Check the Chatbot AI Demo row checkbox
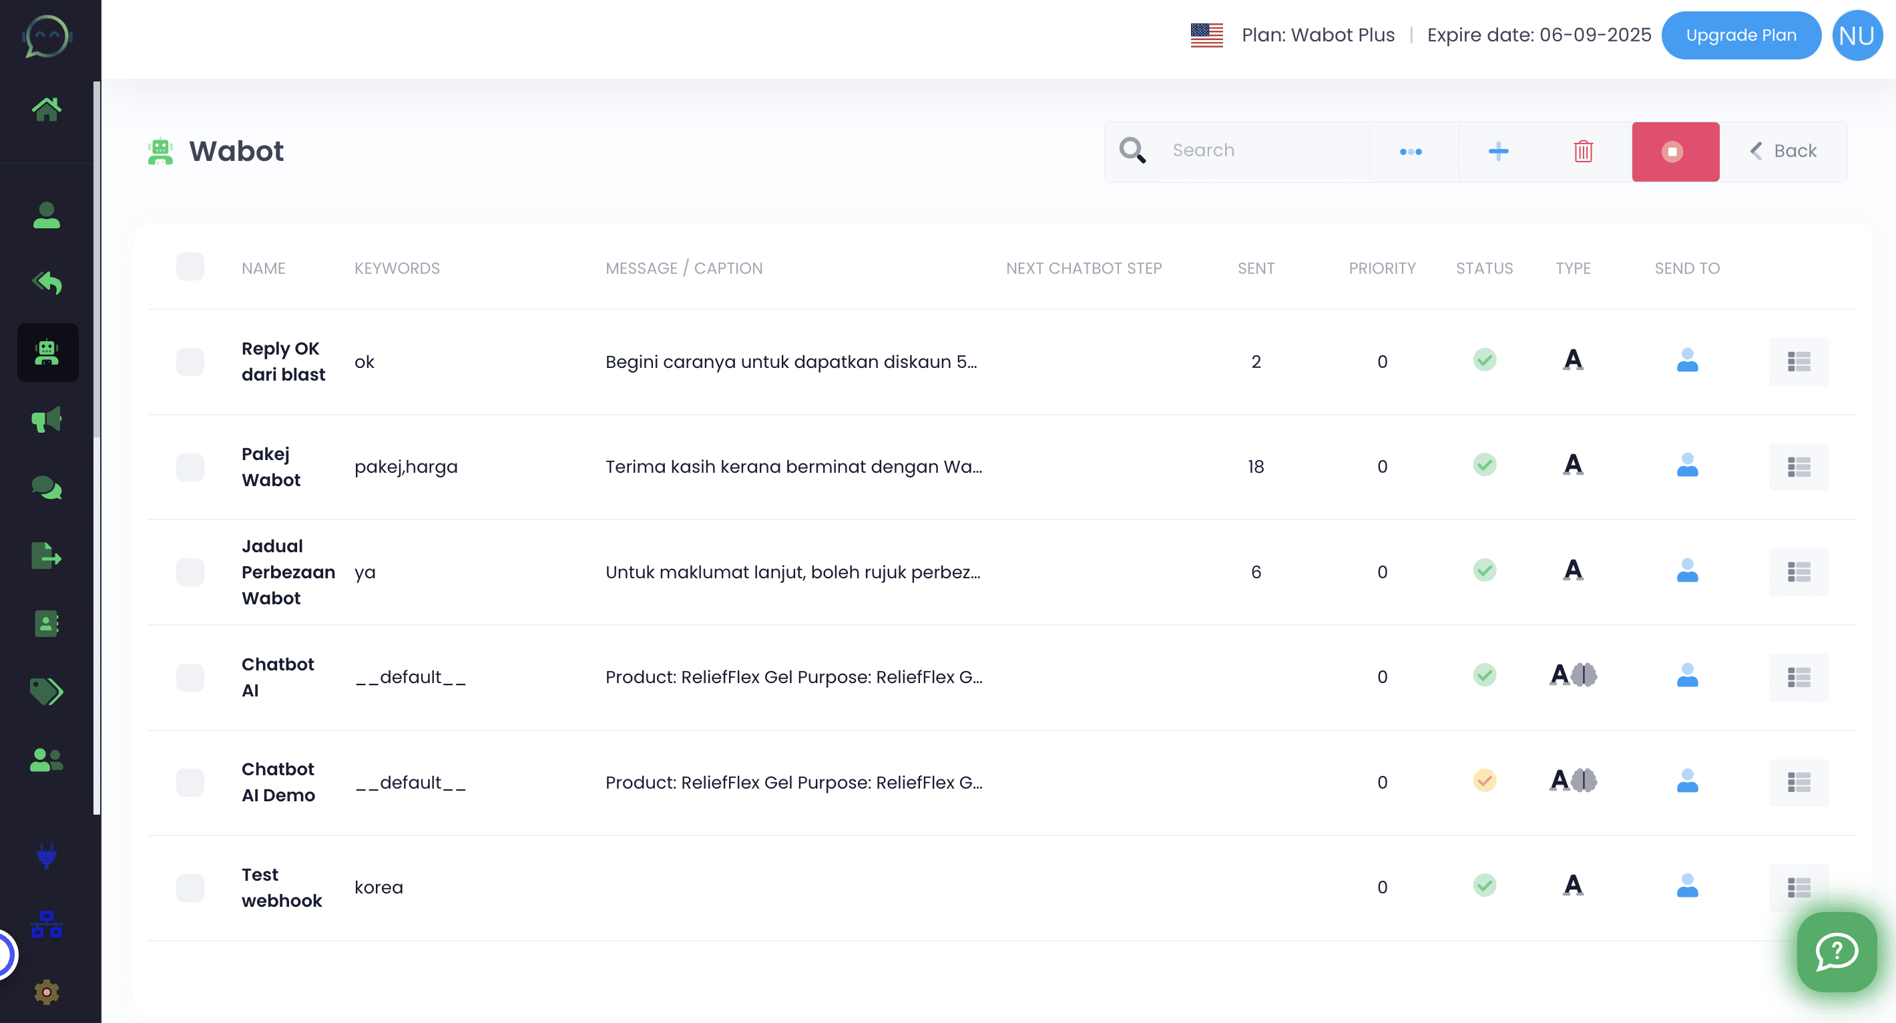This screenshot has width=1896, height=1023. pos(190,783)
